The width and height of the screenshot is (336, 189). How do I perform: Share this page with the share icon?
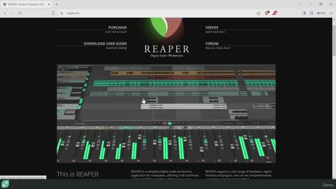tap(259, 13)
